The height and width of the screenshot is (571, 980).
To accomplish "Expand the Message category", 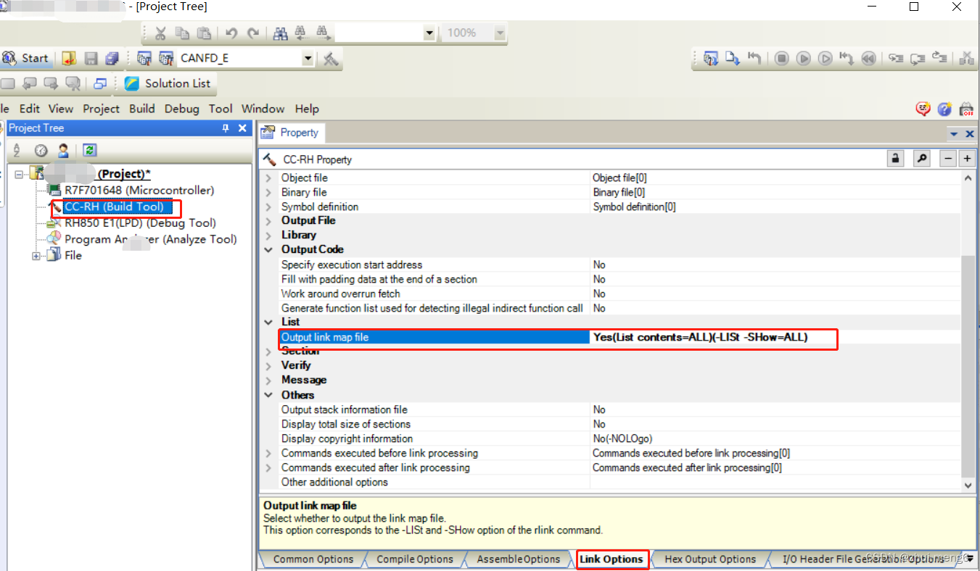I will pyautogui.click(x=269, y=380).
